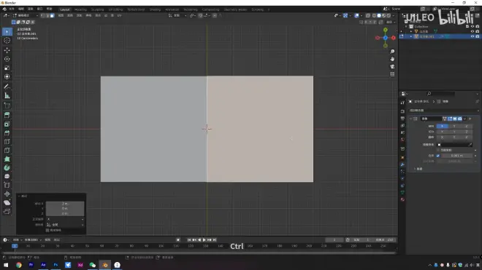
Task: Enable vertex select mode
Action: pos(43,15)
